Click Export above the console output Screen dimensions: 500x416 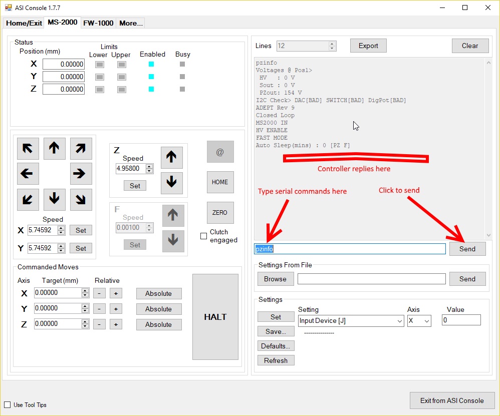click(368, 46)
